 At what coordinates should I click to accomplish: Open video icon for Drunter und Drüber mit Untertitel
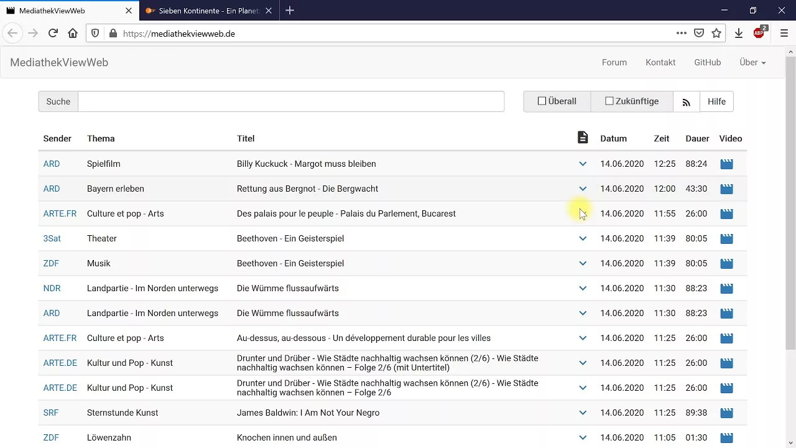coord(726,363)
